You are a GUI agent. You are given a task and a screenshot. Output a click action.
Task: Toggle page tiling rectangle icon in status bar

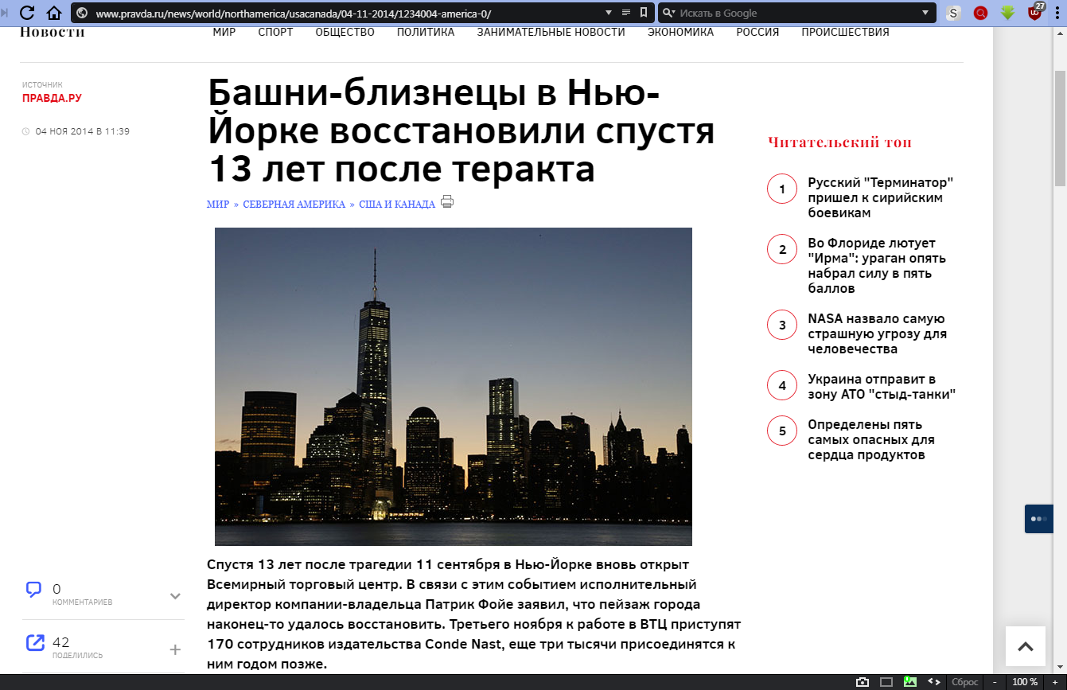coord(886,682)
